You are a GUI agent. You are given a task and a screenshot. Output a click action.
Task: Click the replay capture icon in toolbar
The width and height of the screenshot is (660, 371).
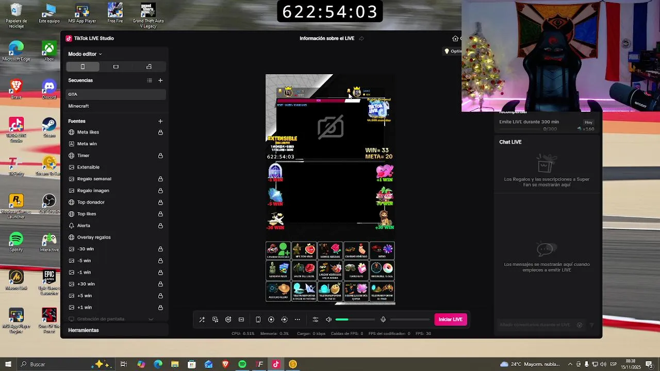(284, 319)
